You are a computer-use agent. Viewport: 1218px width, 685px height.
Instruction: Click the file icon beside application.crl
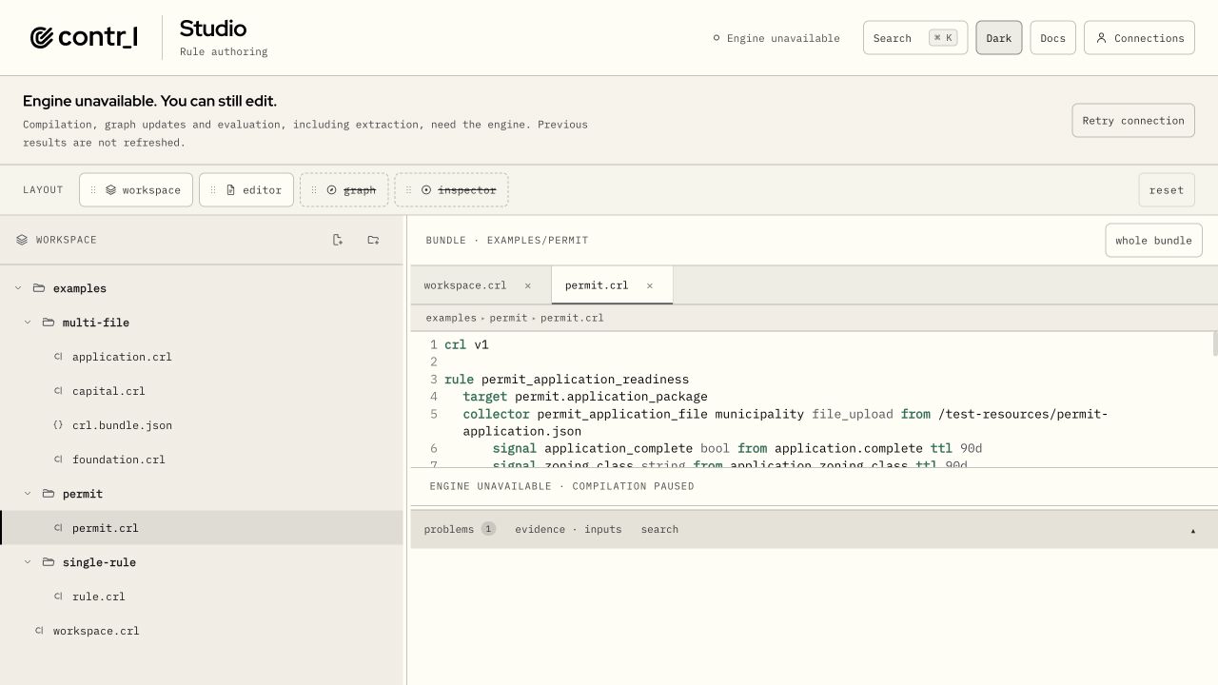tap(58, 357)
